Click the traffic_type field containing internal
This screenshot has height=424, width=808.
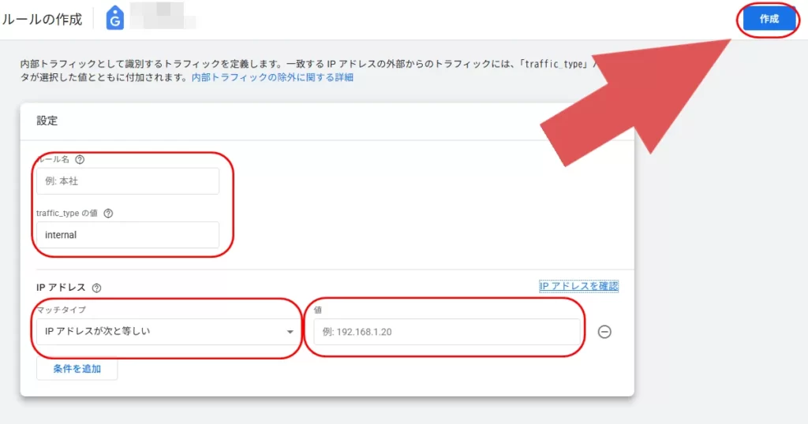tap(127, 235)
